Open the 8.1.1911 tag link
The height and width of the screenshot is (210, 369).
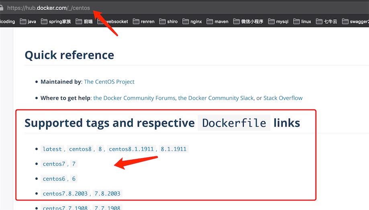point(173,149)
